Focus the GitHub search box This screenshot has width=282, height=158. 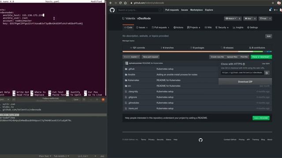140,10
